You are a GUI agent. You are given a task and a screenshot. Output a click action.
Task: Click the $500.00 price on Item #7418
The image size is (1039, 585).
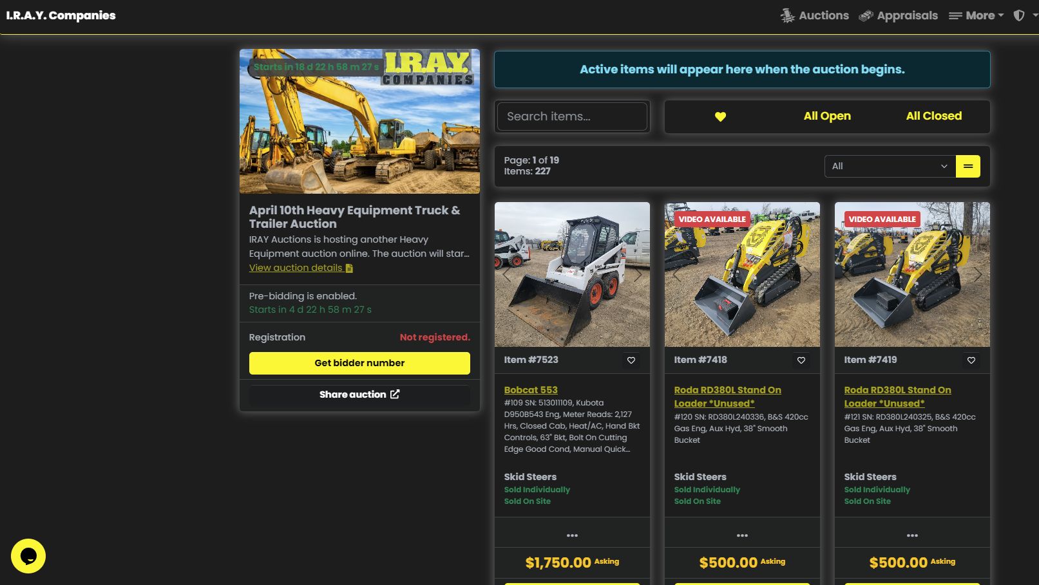(x=728, y=562)
